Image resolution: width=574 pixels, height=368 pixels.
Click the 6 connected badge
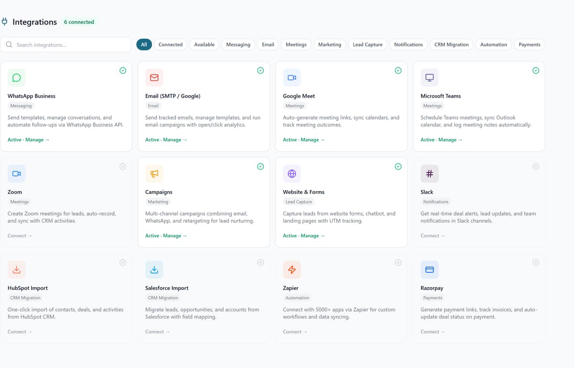pos(79,22)
